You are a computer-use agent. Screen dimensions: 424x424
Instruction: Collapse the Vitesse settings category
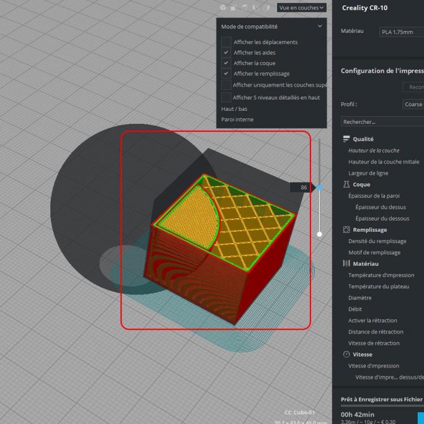[362, 354]
